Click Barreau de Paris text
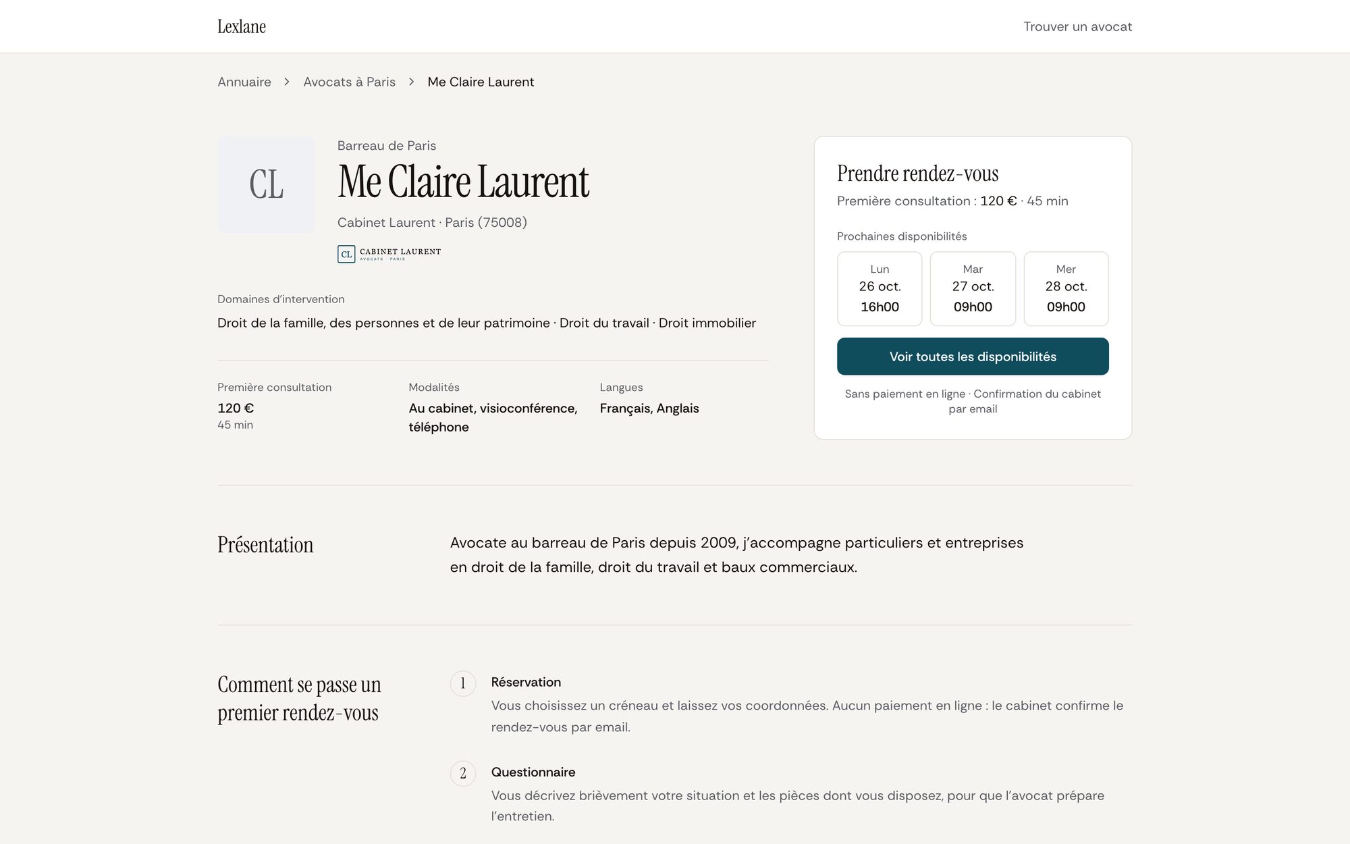1350x844 pixels. 387,146
